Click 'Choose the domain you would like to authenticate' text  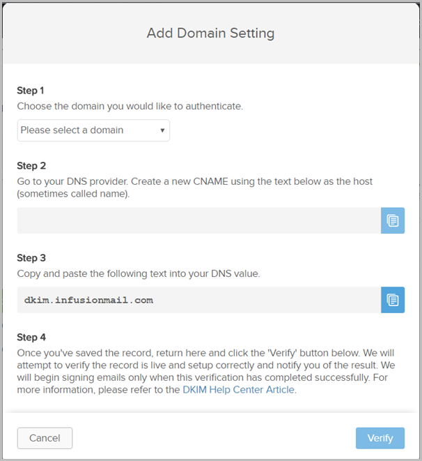point(130,106)
